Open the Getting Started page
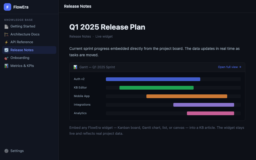Screen dimensions: 256x160 click(x=23, y=26)
